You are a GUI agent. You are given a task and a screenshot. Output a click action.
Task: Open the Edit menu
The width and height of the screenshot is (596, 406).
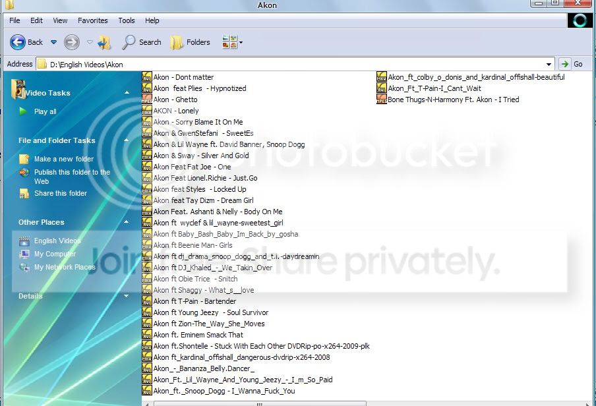click(x=36, y=20)
